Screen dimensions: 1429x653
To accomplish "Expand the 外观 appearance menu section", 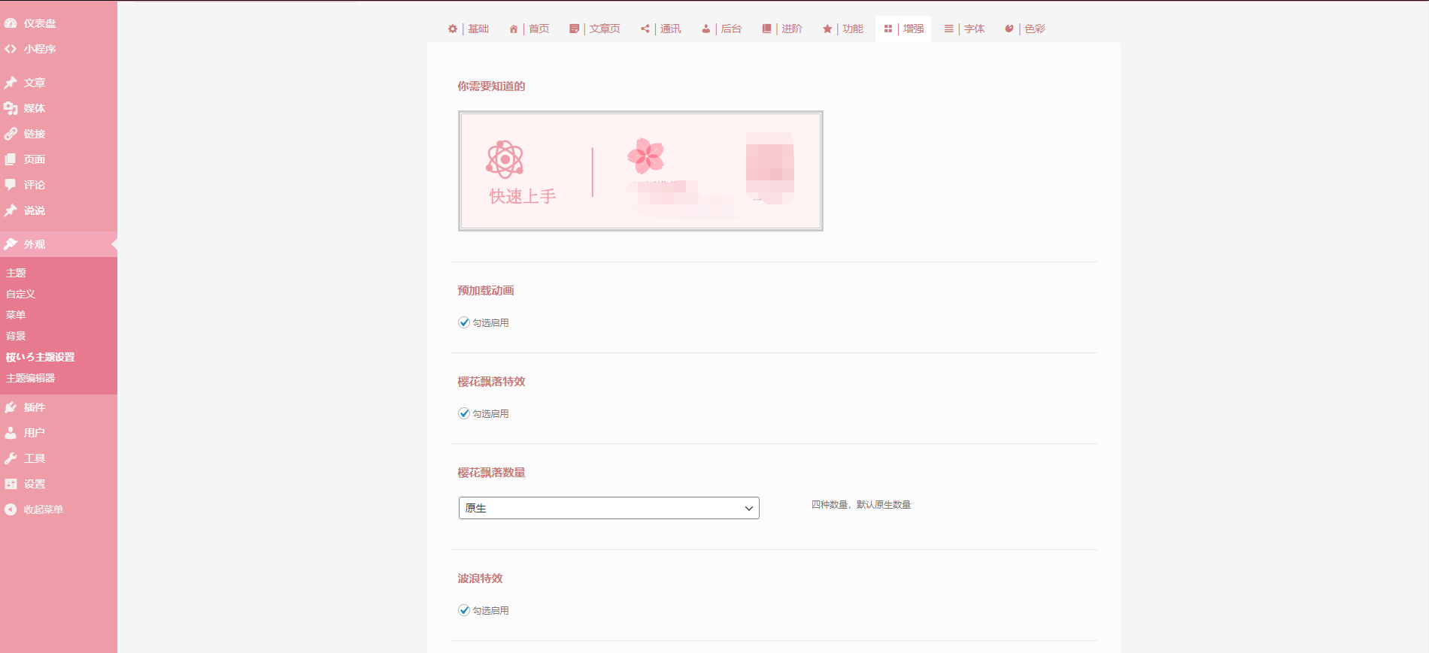I will 34,244.
